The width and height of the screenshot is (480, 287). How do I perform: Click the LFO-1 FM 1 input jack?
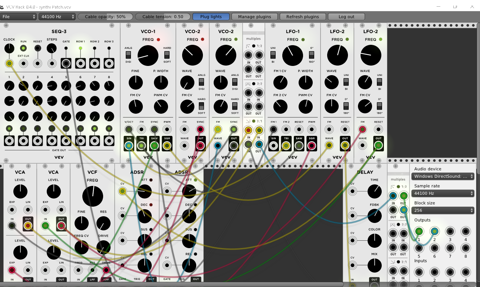[x=273, y=129]
